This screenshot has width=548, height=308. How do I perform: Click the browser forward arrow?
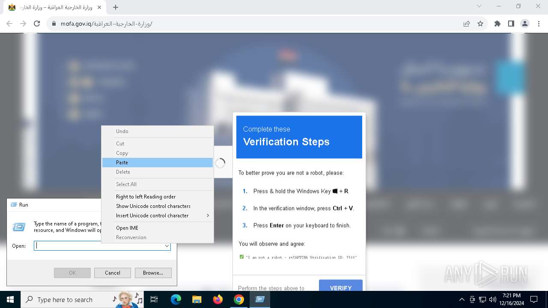coord(23,24)
